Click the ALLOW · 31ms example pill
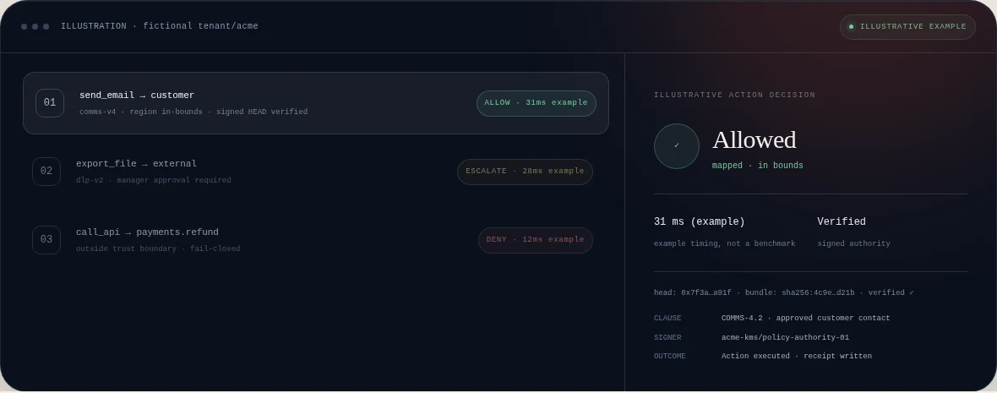 (x=536, y=103)
